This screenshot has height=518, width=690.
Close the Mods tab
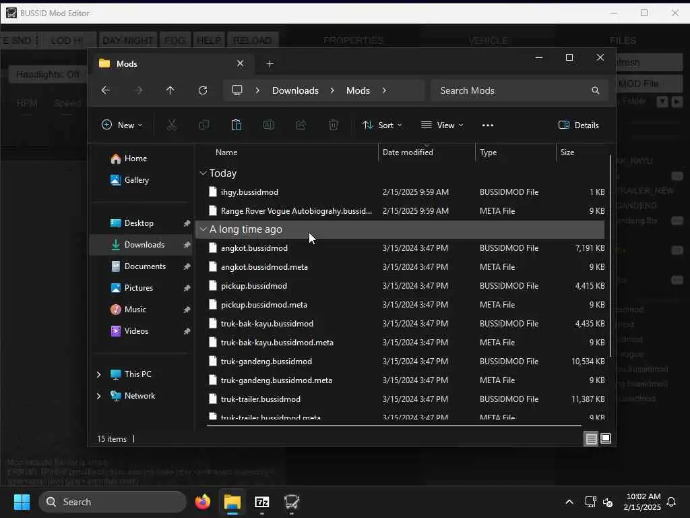[x=241, y=63]
